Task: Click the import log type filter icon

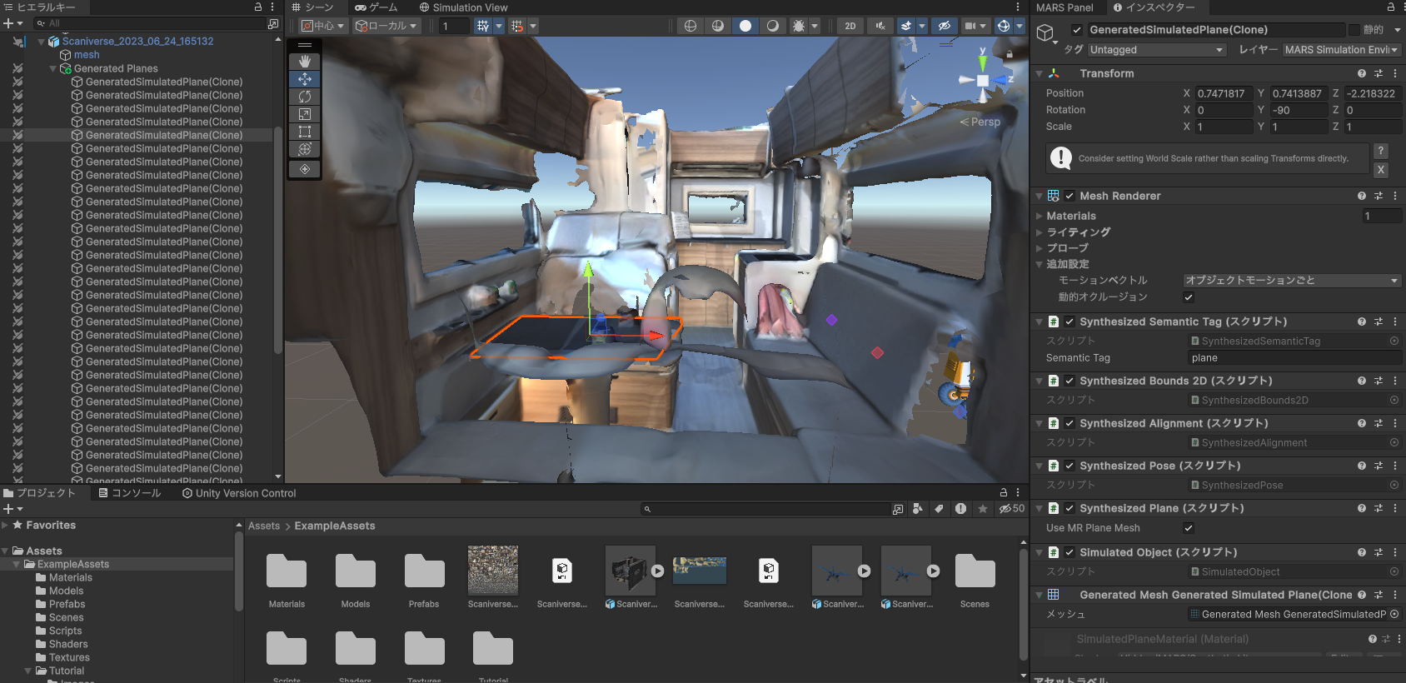Action: (960, 509)
